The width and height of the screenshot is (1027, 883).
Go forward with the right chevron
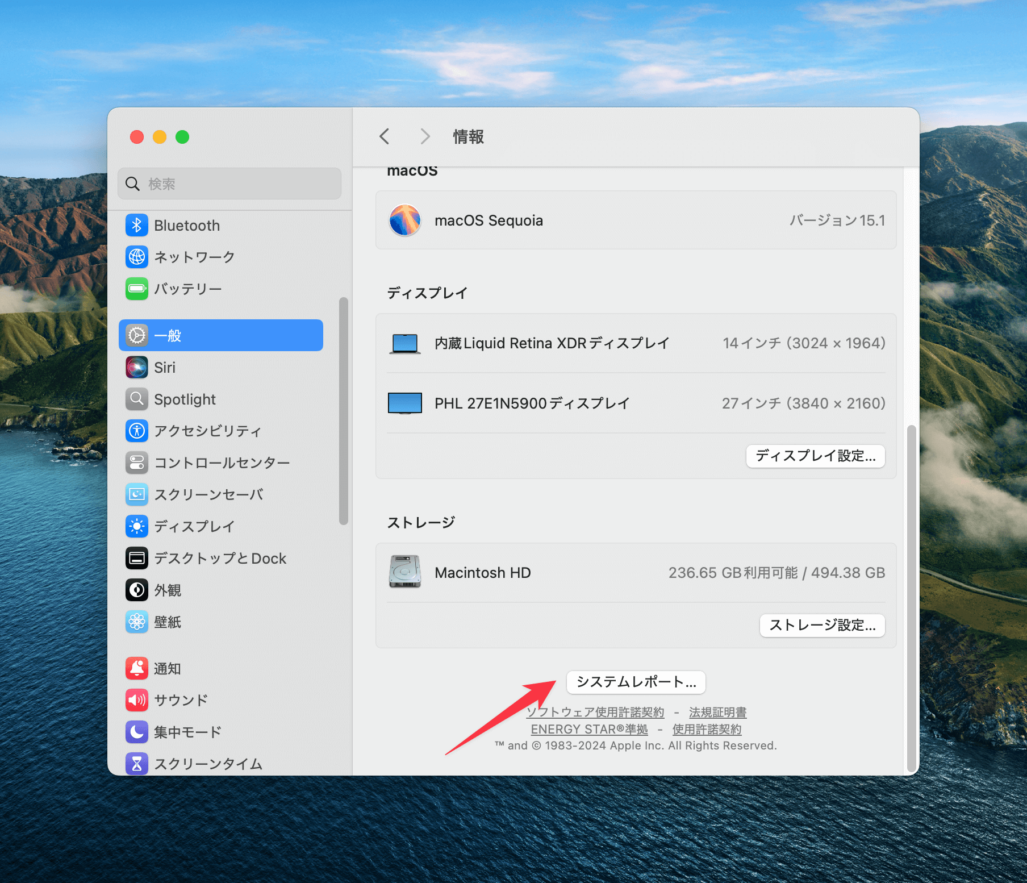425,136
